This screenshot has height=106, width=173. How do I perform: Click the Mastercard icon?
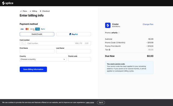pos(27,29)
